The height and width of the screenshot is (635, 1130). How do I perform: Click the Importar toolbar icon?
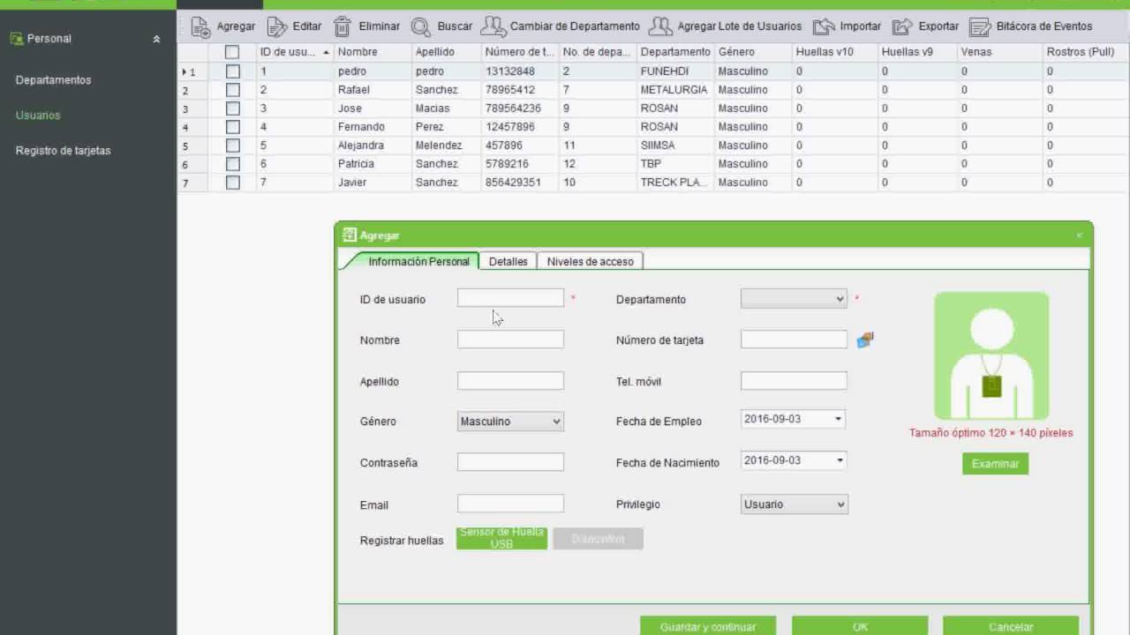pos(823,26)
